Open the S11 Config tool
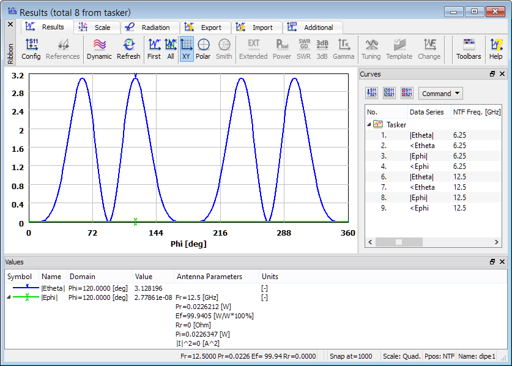This screenshot has height=366, width=512. 31,49
